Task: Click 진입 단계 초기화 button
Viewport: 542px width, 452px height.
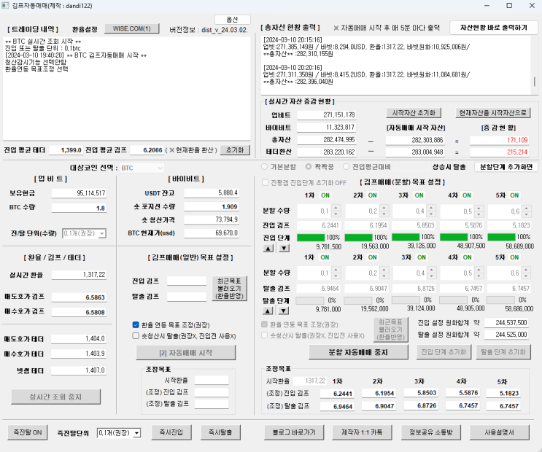Action: tap(444, 352)
